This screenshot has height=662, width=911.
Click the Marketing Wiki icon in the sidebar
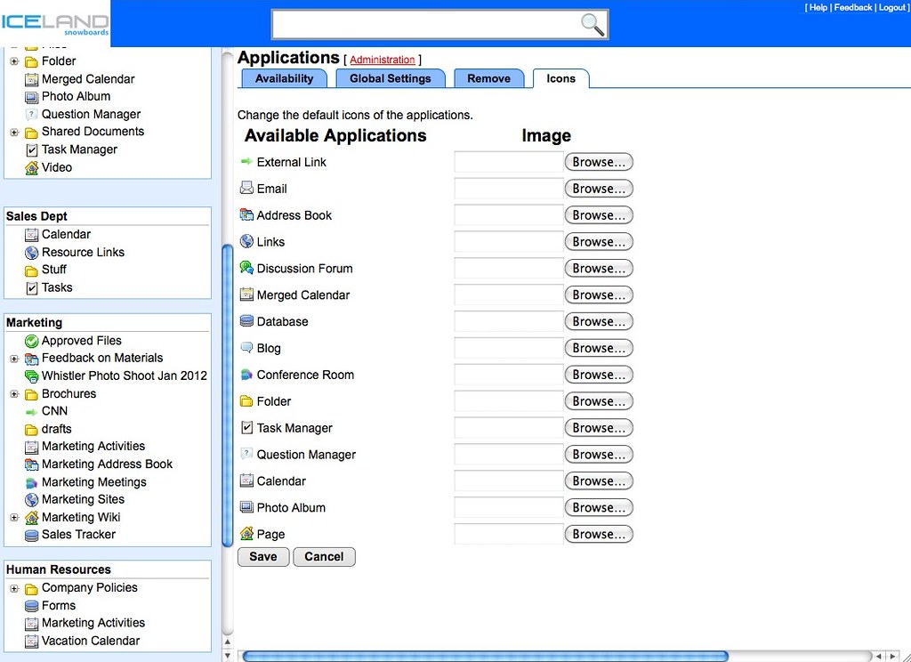(x=32, y=517)
